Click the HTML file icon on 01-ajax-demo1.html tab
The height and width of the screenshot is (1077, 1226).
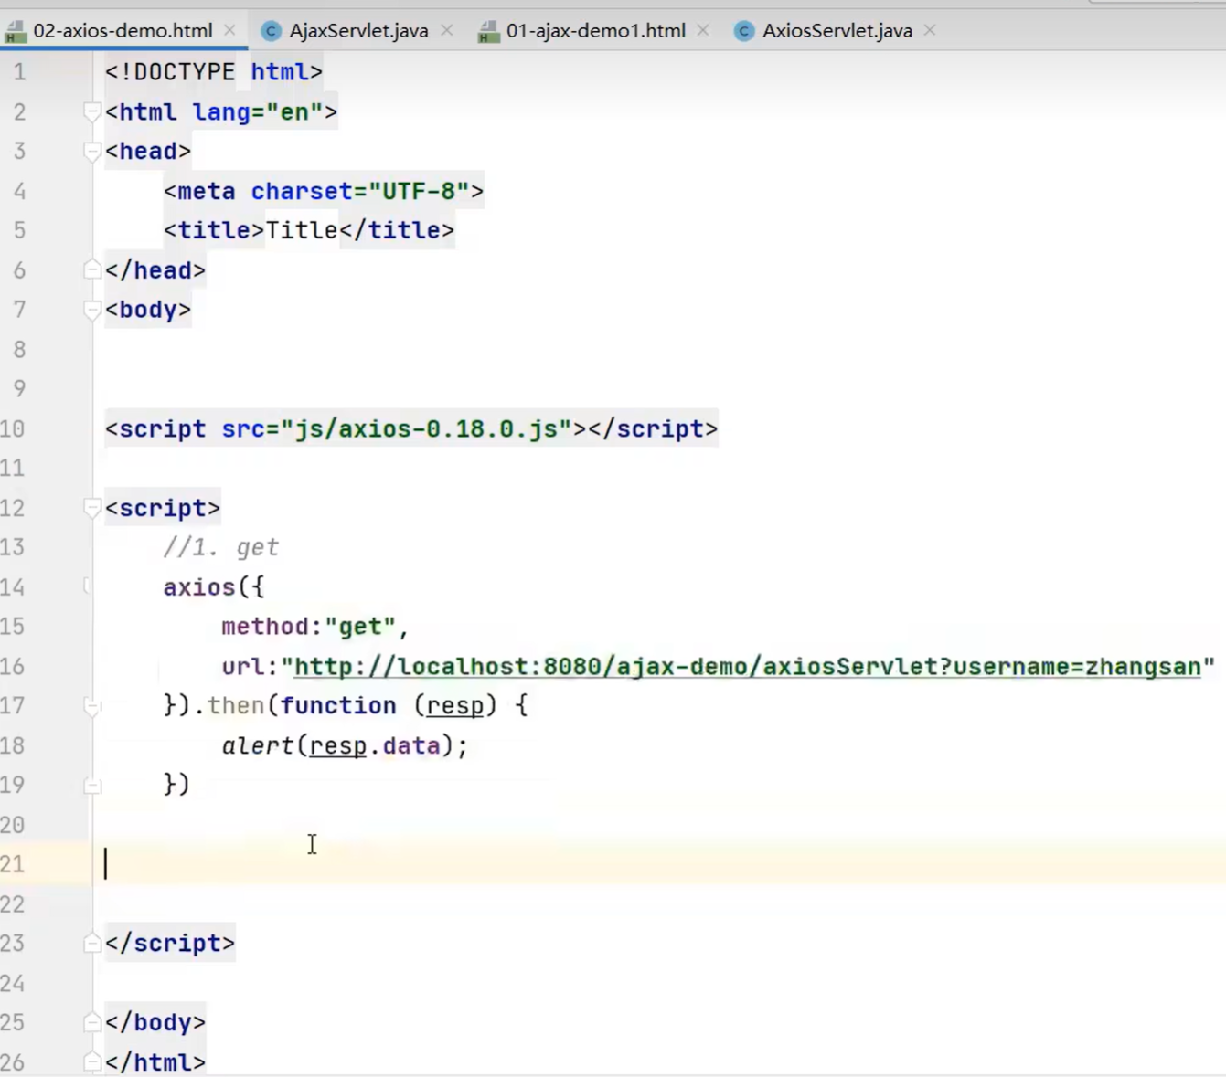click(489, 32)
